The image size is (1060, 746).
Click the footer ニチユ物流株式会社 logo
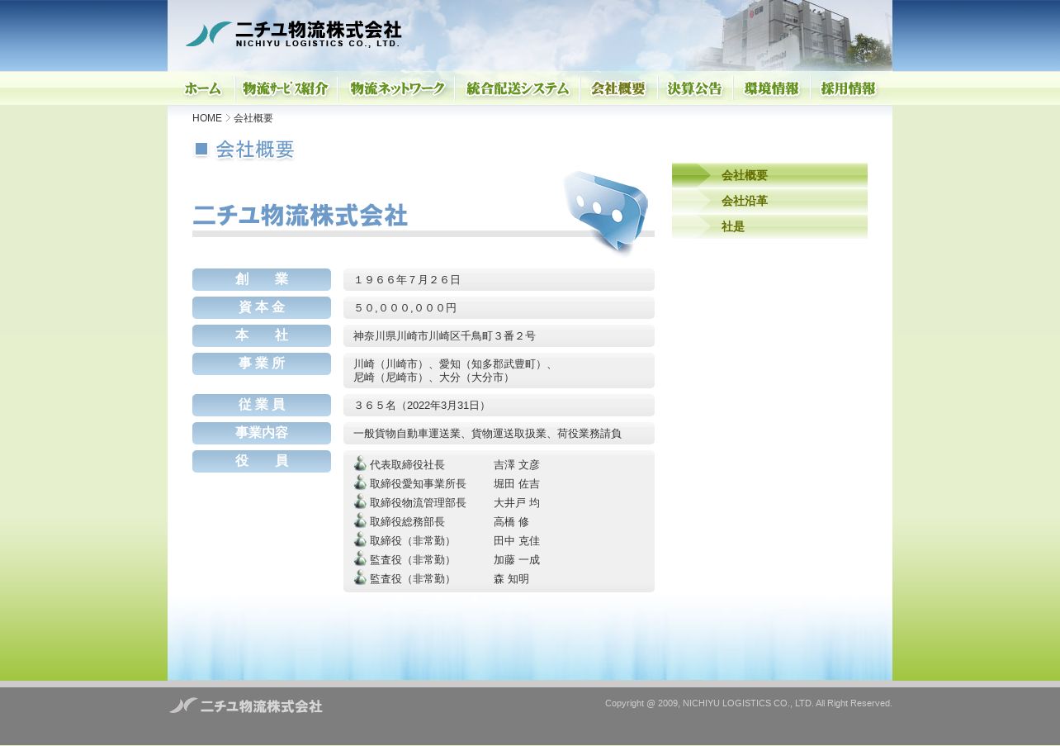coord(246,706)
